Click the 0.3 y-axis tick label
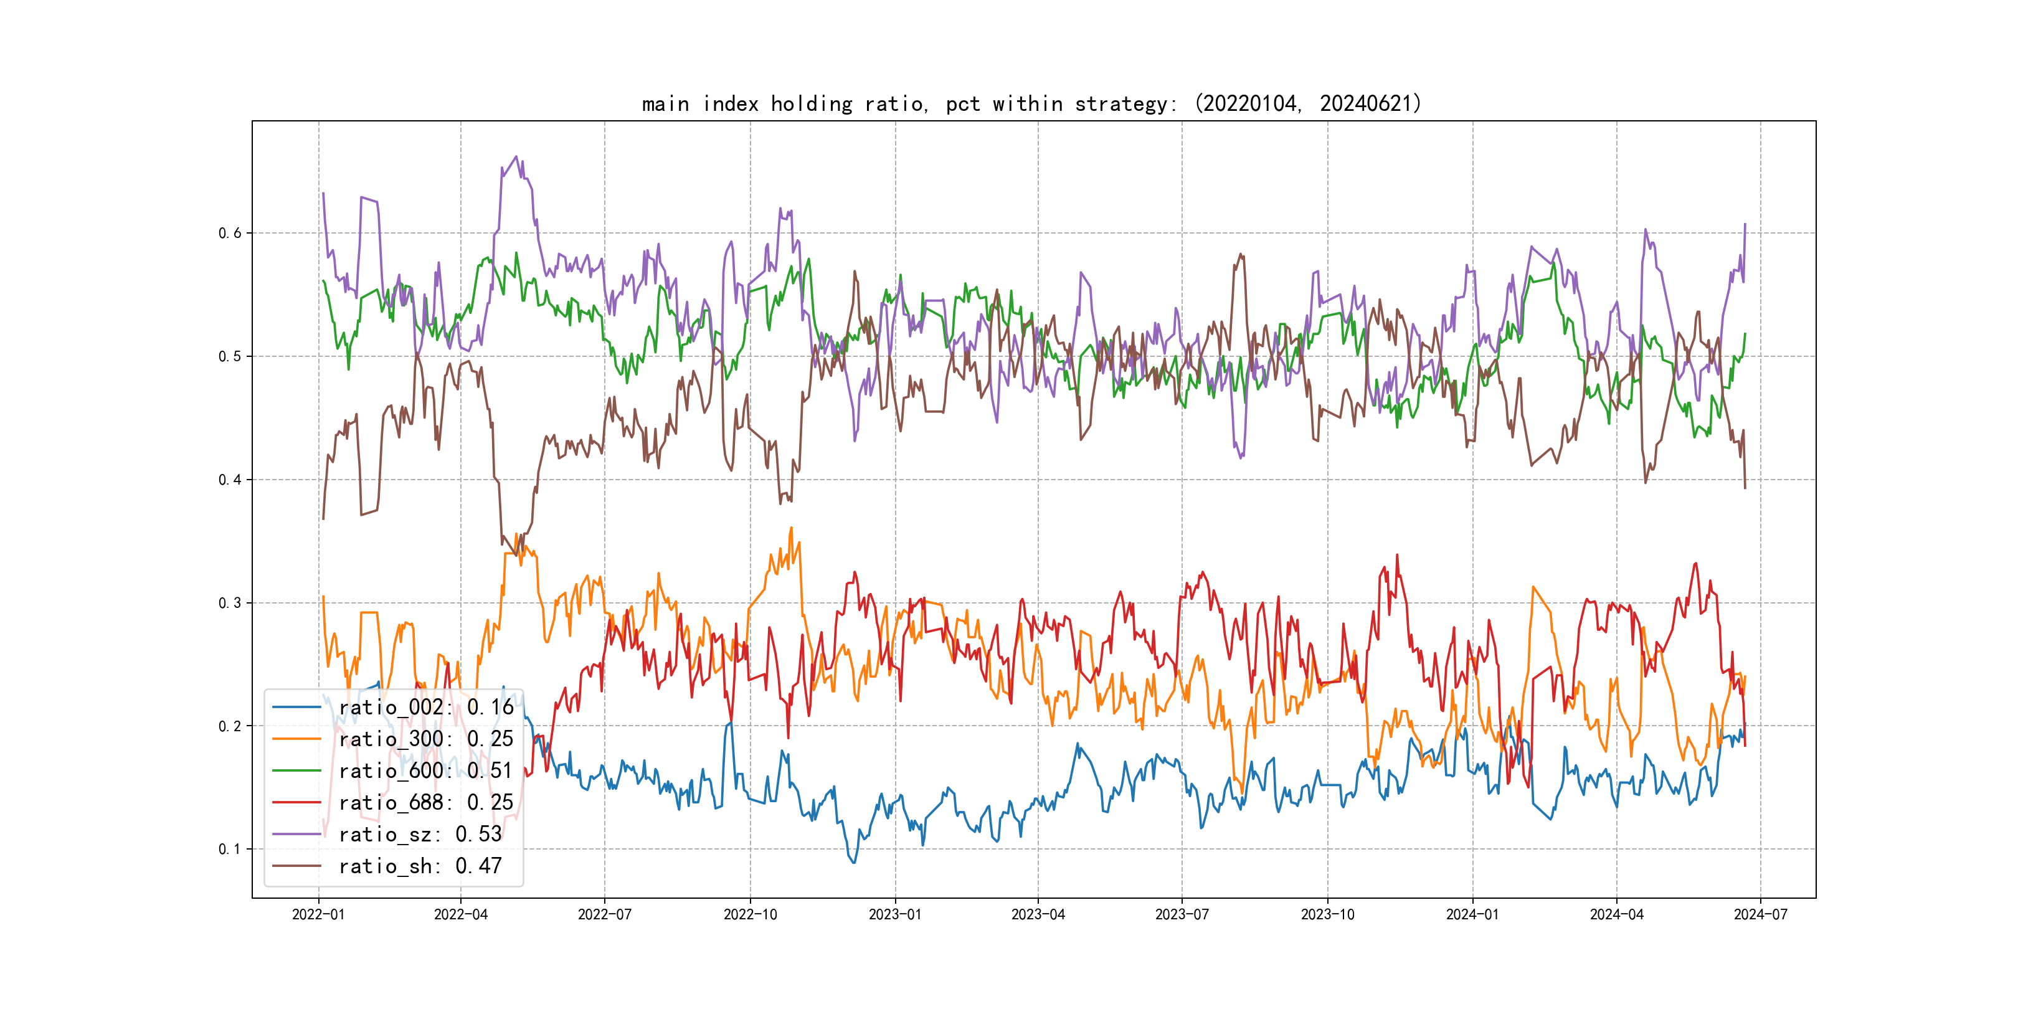 pos(230,603)
